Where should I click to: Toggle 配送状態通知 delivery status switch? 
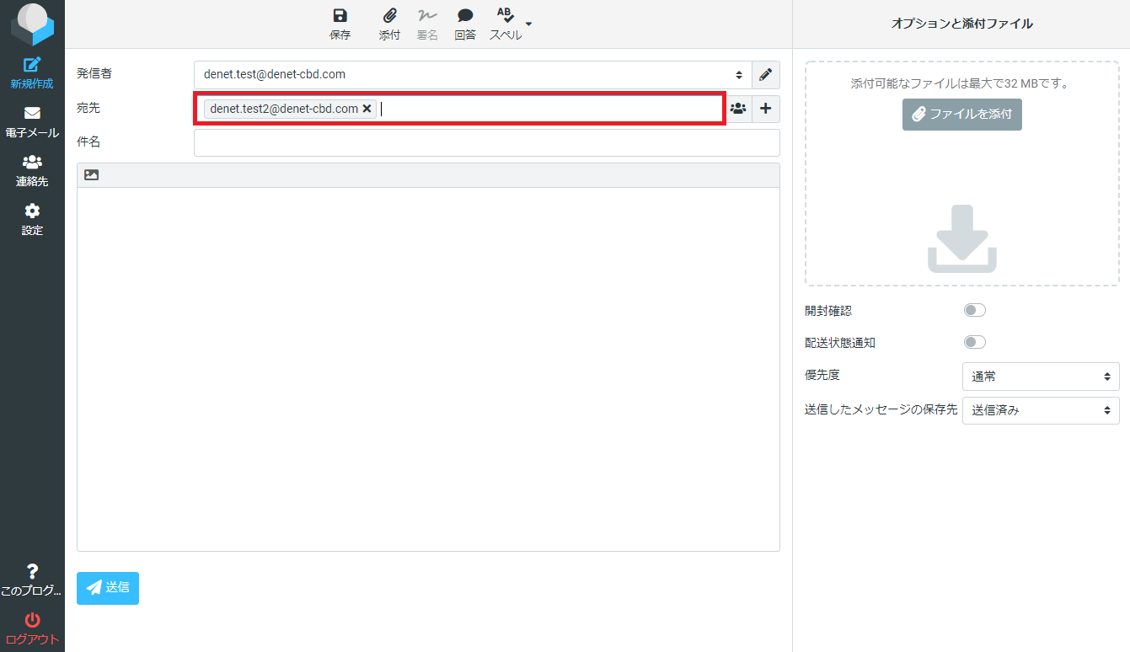pyautogui.click(x=975, y=342)
